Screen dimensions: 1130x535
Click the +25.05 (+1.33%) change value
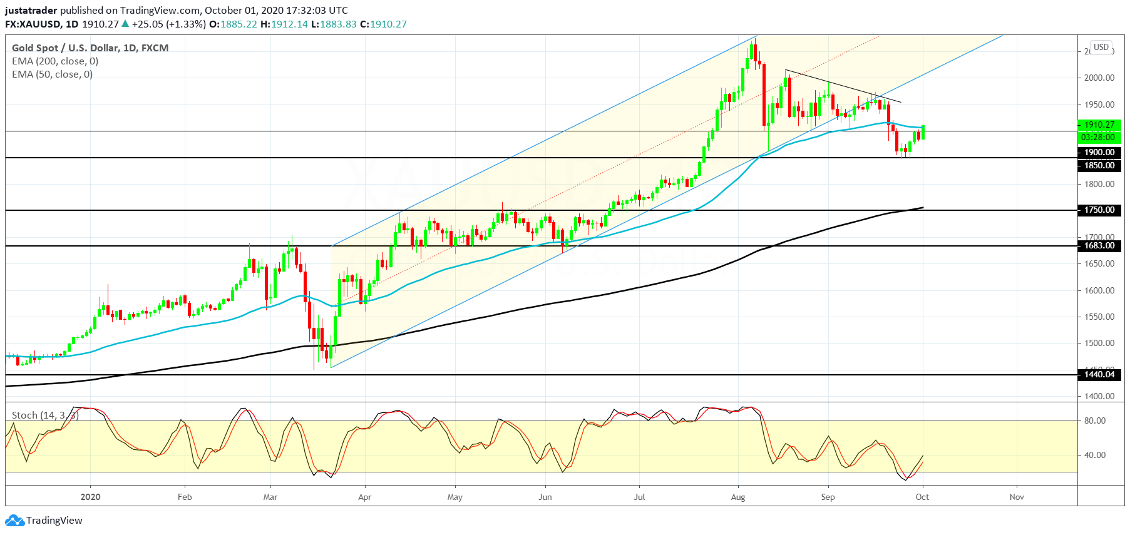pyautogui.click(x=168, y=24)
